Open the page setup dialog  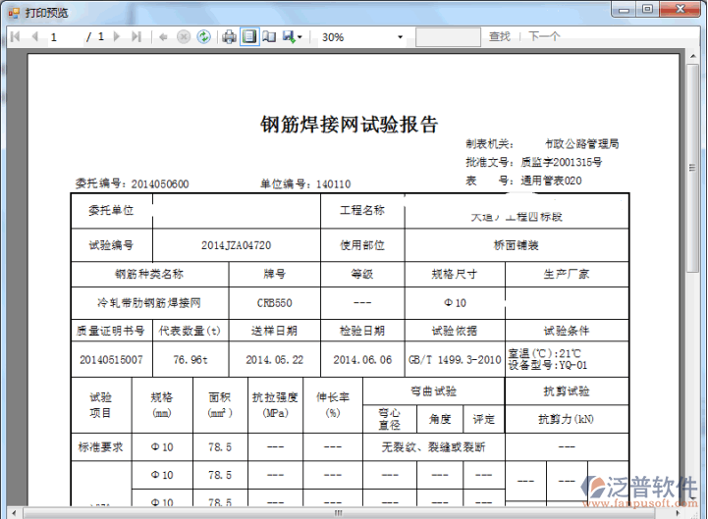269,36
